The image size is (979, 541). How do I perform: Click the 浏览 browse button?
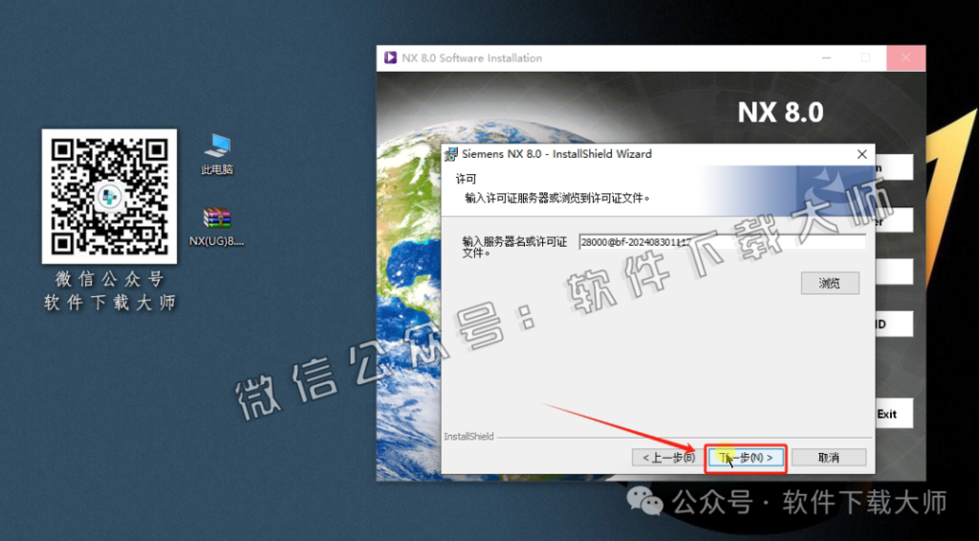pos(830,283)
